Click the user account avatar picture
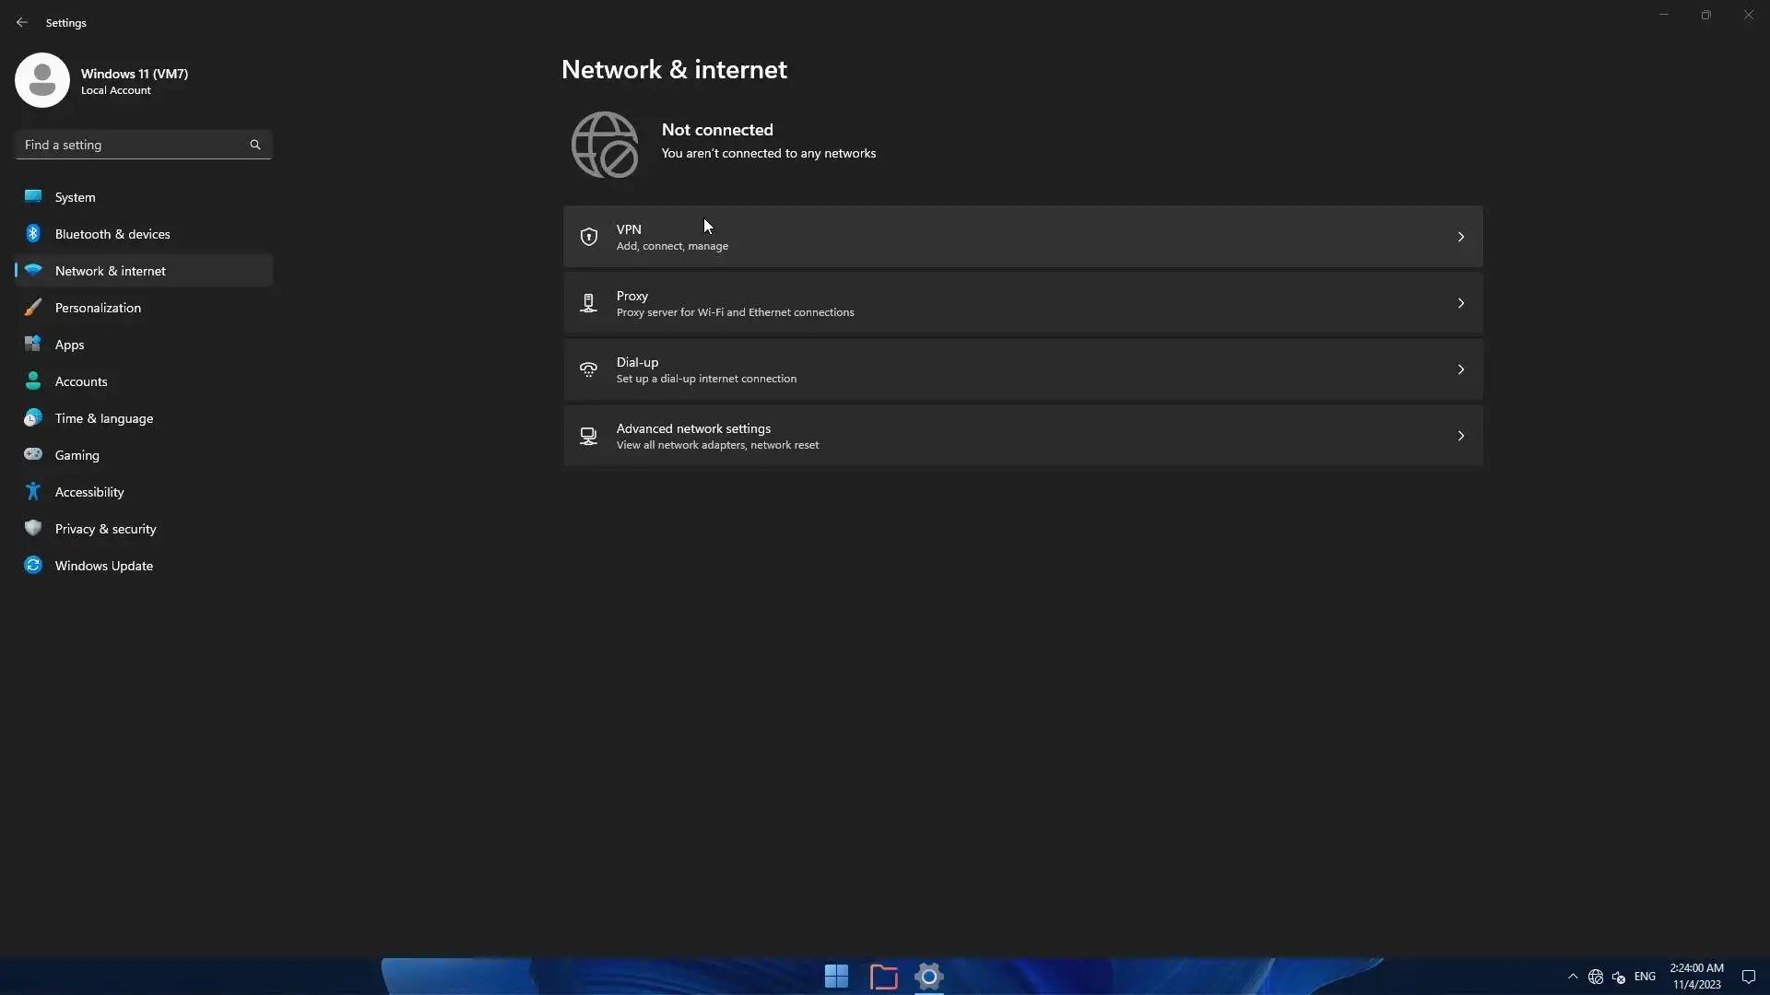The height and width of the screenshot is (995, 1770). tap(42, 80)
